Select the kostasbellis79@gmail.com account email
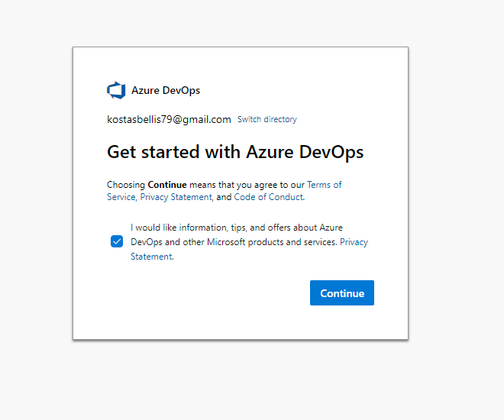The height and width of the screenshot is (420, 504). tap(169, 119)
